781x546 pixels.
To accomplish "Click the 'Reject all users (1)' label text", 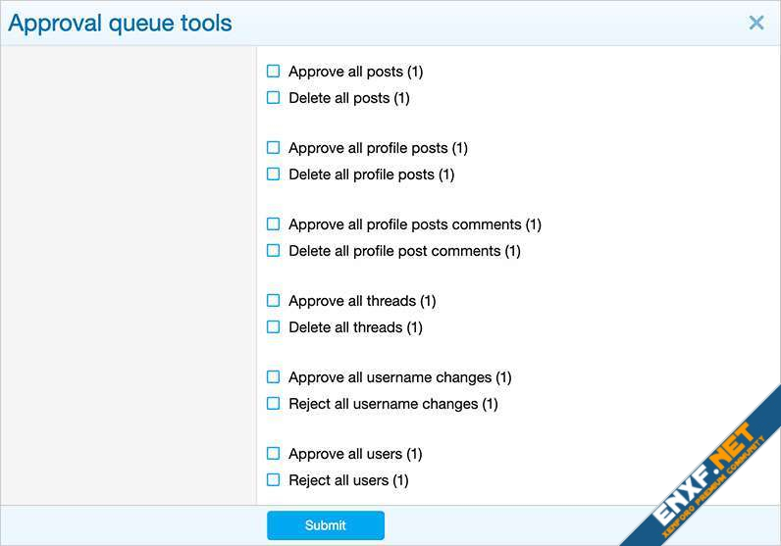I will pos(348,480).
